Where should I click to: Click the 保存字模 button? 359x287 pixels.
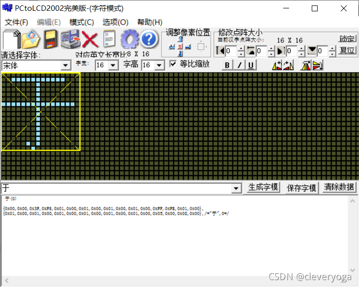(301, 188)
